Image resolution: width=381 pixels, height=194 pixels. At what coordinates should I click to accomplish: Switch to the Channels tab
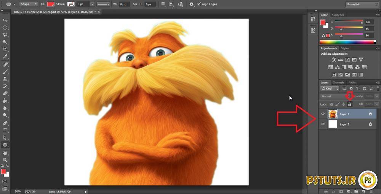(x=338, y=82)
